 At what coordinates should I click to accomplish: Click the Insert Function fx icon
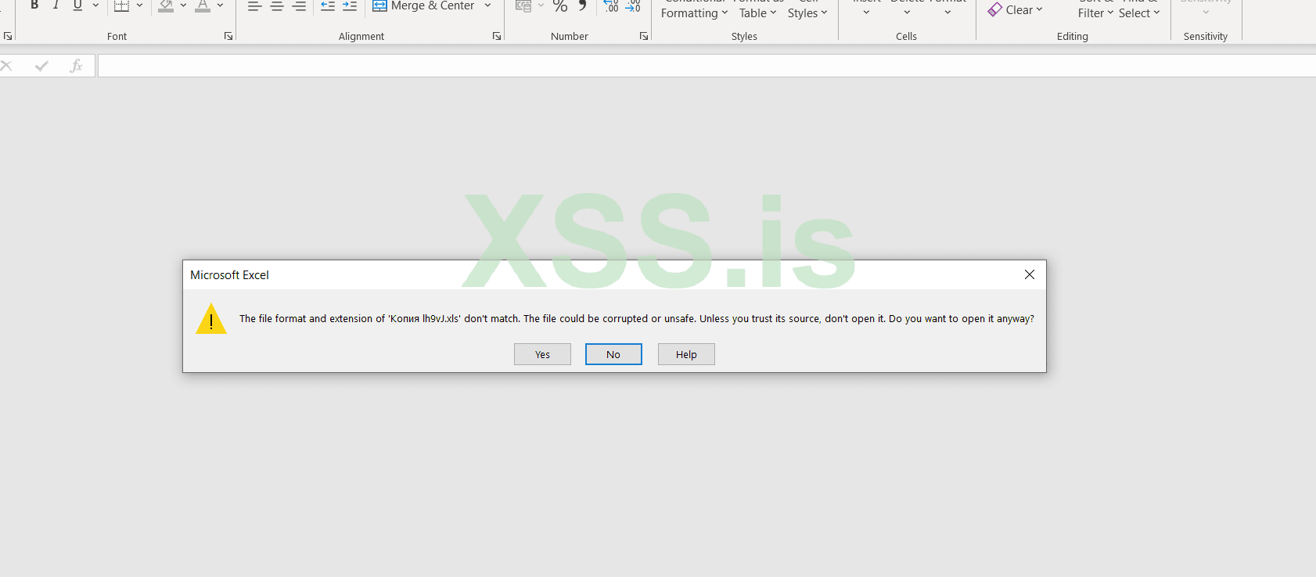point(76,66)
